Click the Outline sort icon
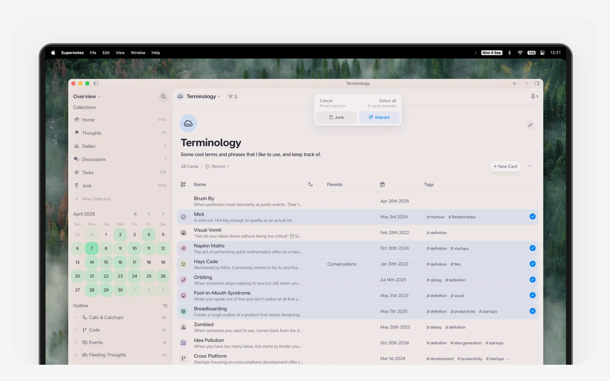The width and height of the screenshot is (610, 381). coord(165,306)
